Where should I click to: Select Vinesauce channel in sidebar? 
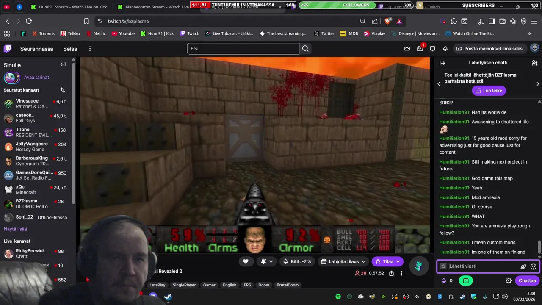36,103
